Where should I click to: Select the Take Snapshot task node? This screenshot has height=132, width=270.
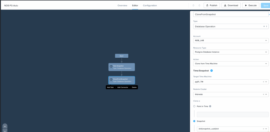click(122, 67)
